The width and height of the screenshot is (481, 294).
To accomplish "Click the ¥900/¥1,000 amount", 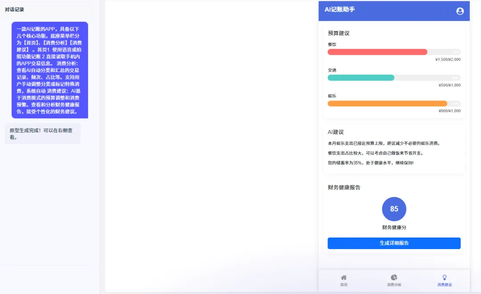I will point(449,111).
